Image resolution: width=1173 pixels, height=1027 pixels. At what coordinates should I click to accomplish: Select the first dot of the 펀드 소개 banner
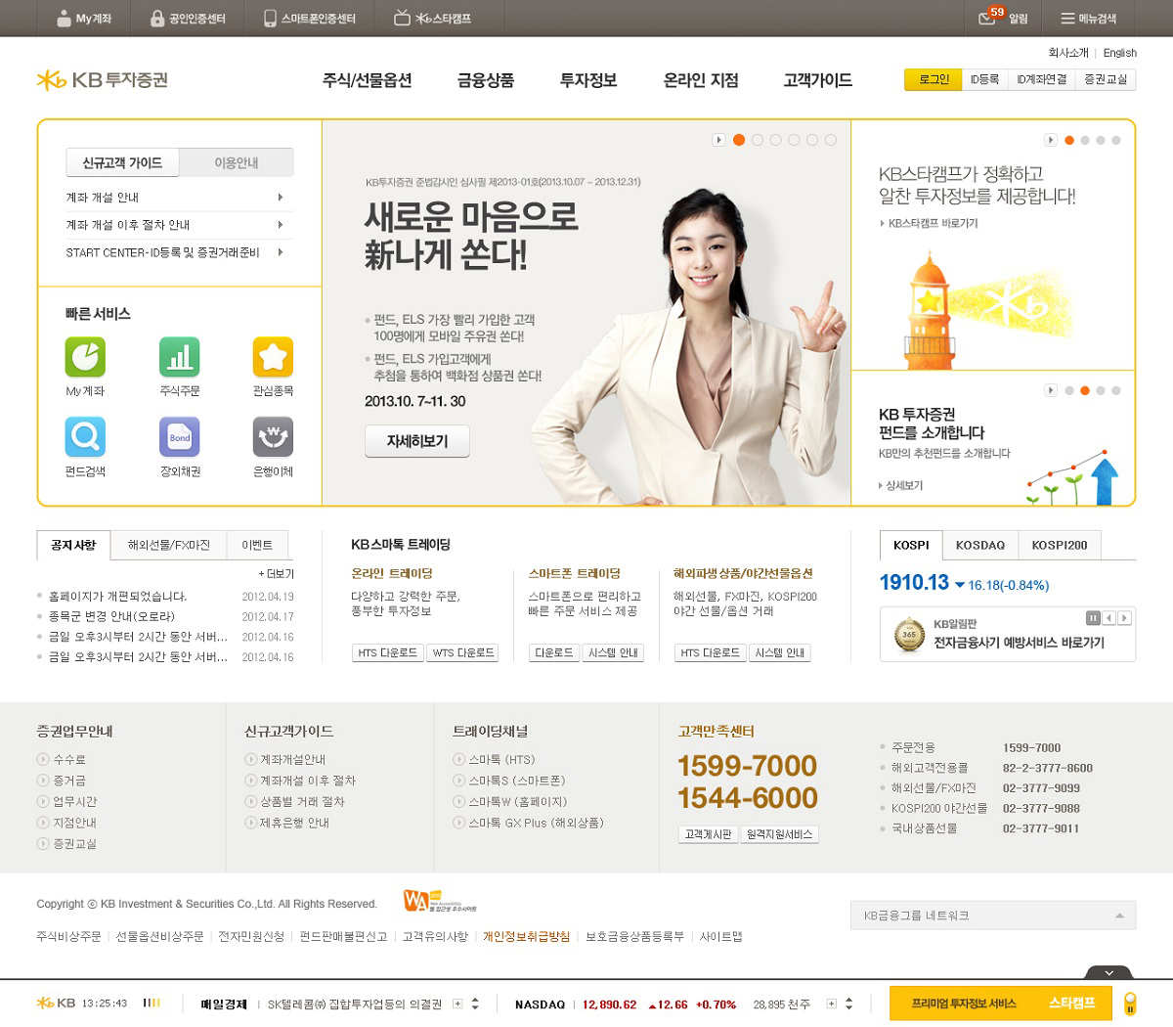[x=1069, y=390]
